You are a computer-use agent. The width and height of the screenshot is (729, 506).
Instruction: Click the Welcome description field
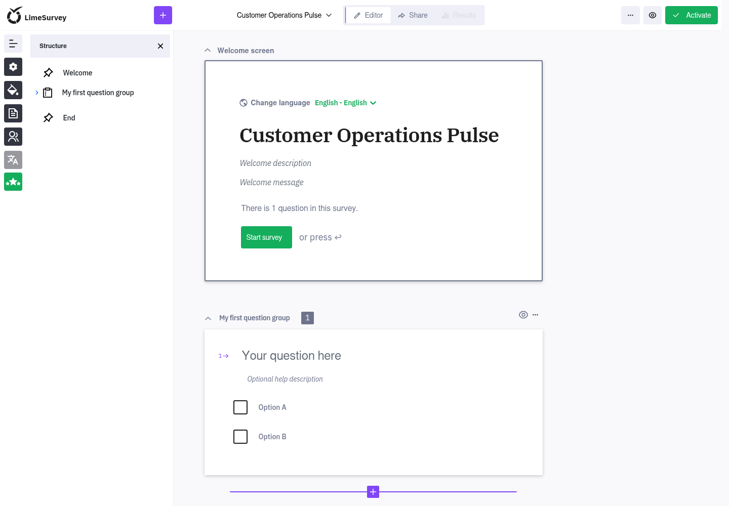pyautogui.click(x=275, y=163)
